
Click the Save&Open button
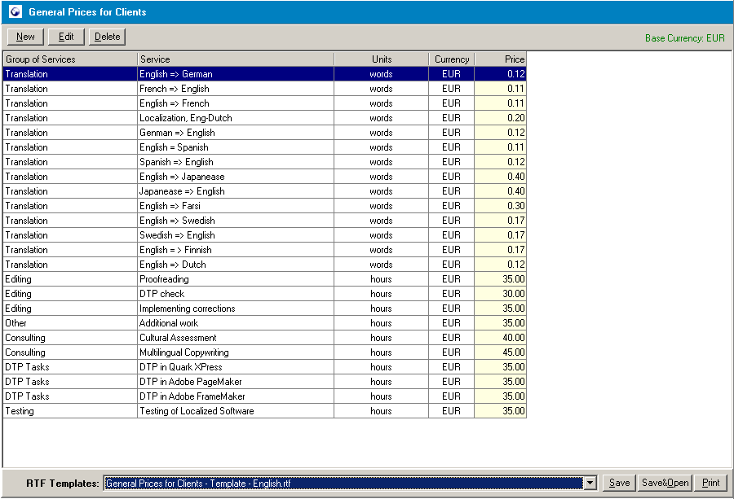tap(664, 482)
